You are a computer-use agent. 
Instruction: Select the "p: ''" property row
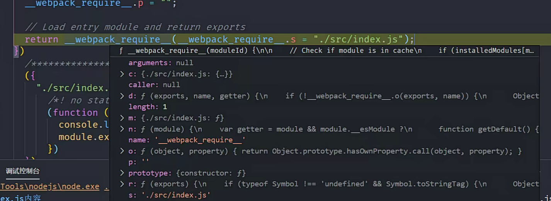click(x=139, y=162)
